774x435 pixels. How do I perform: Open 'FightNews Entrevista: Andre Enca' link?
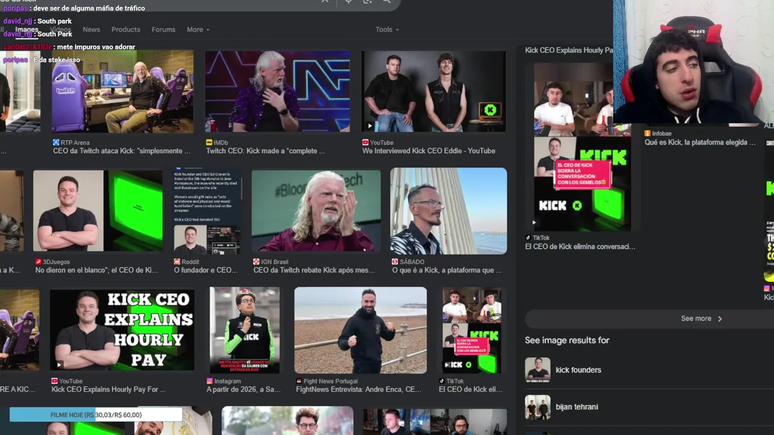pos(359,390)
